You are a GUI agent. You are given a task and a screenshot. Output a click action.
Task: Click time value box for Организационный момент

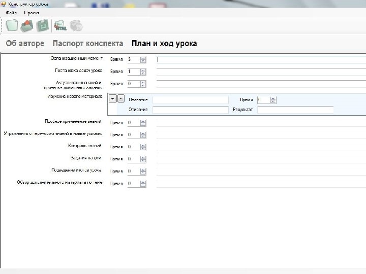[134, 59]
